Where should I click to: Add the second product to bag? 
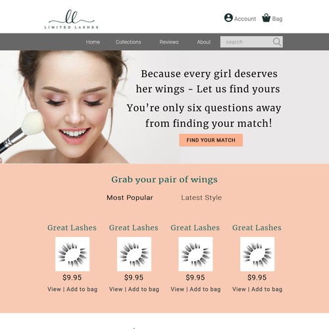click(143, 290)
